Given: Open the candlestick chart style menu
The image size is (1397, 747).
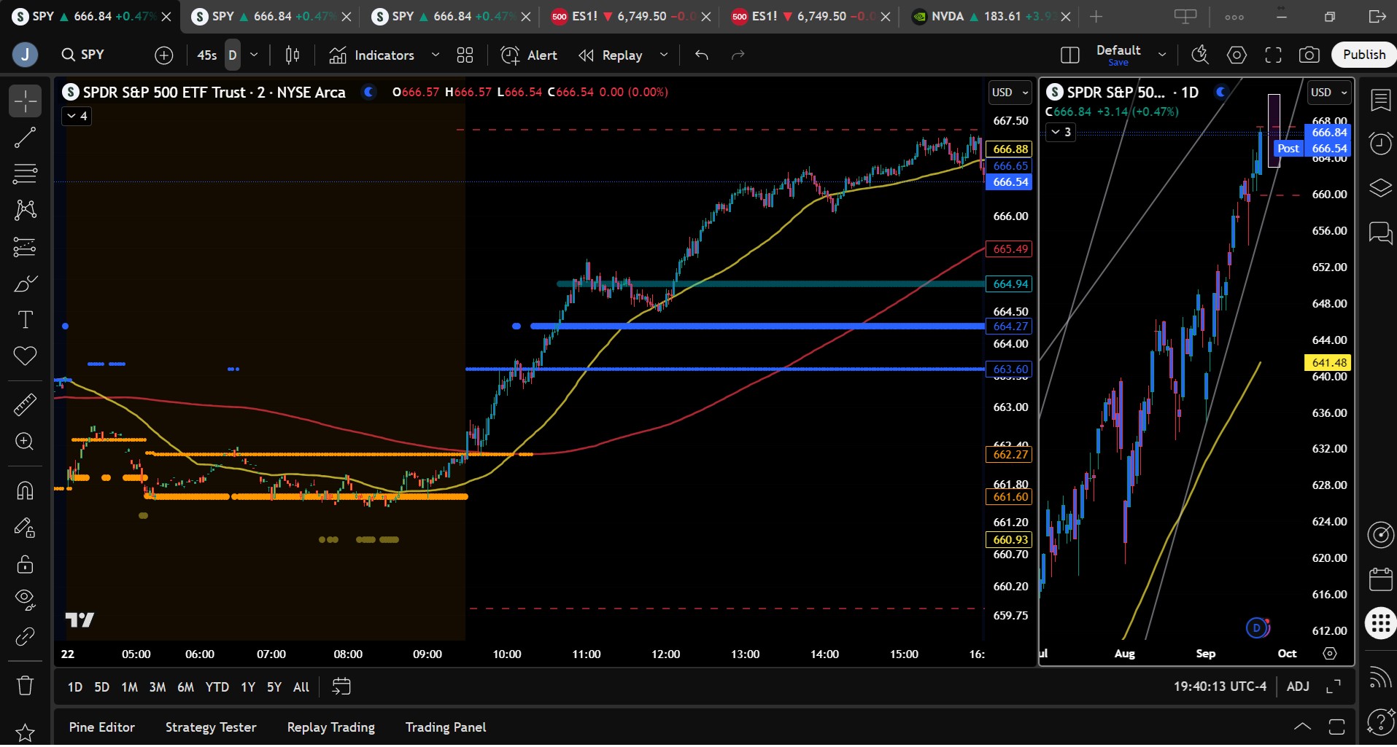Looking at the screenshot, I should point(293,55).
